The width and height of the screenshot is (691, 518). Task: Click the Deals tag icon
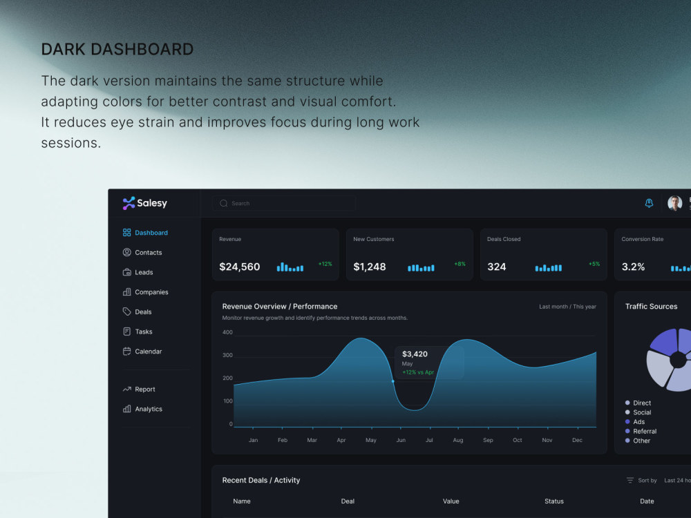(x=127, y=312)
